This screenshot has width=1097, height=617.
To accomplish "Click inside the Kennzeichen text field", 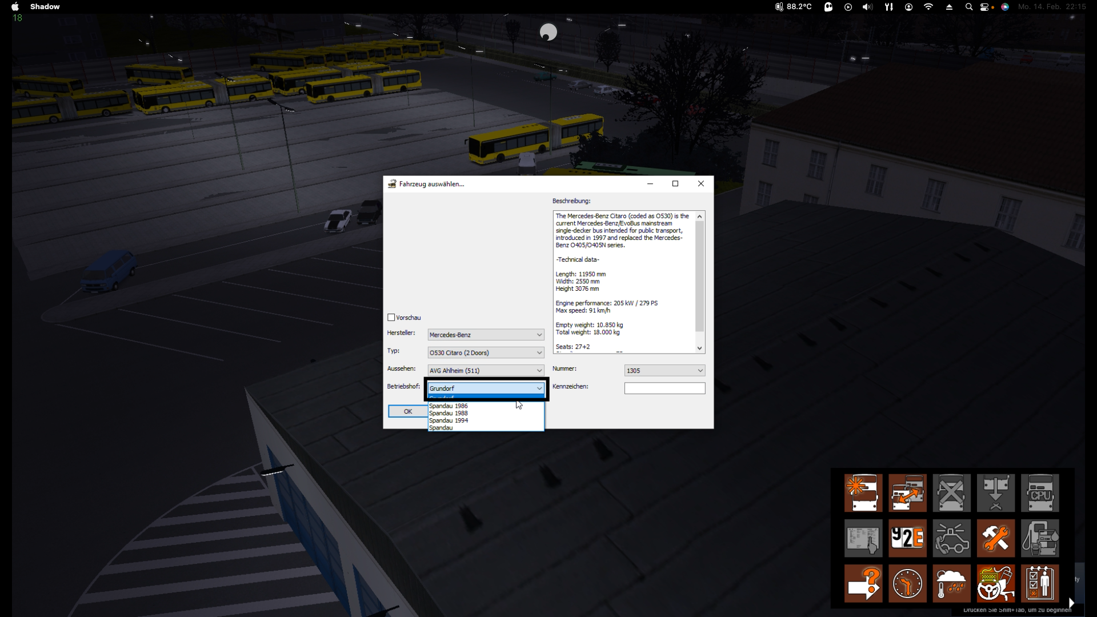I will click(664, 388).
